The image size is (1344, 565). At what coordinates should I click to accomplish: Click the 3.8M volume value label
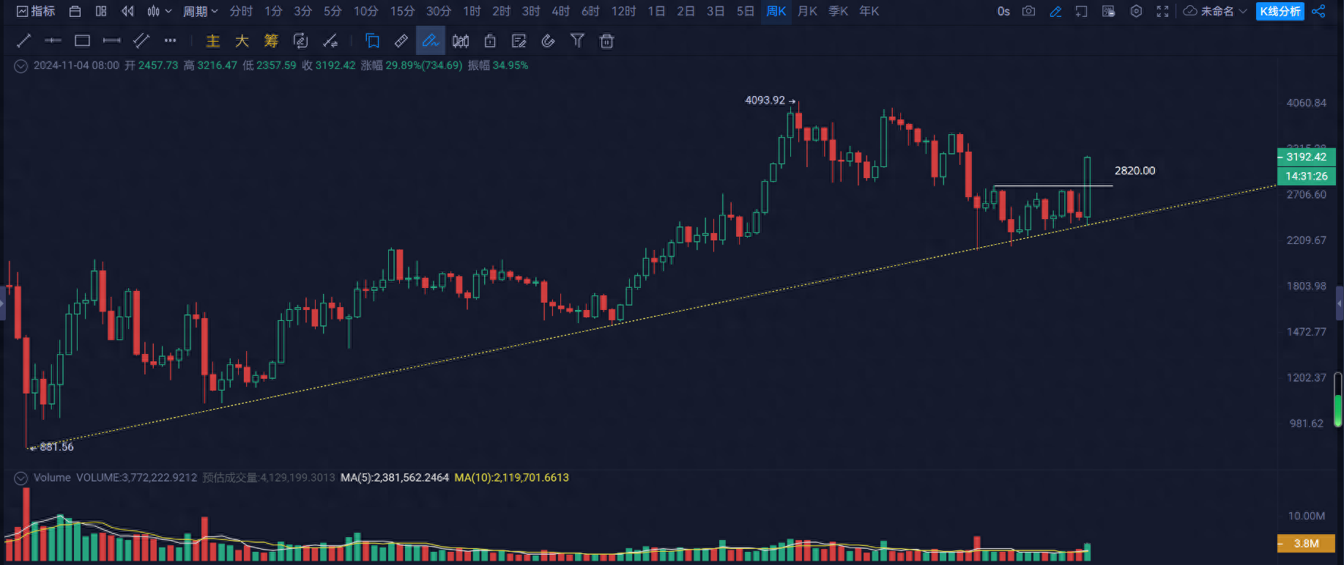[1306, 544]
